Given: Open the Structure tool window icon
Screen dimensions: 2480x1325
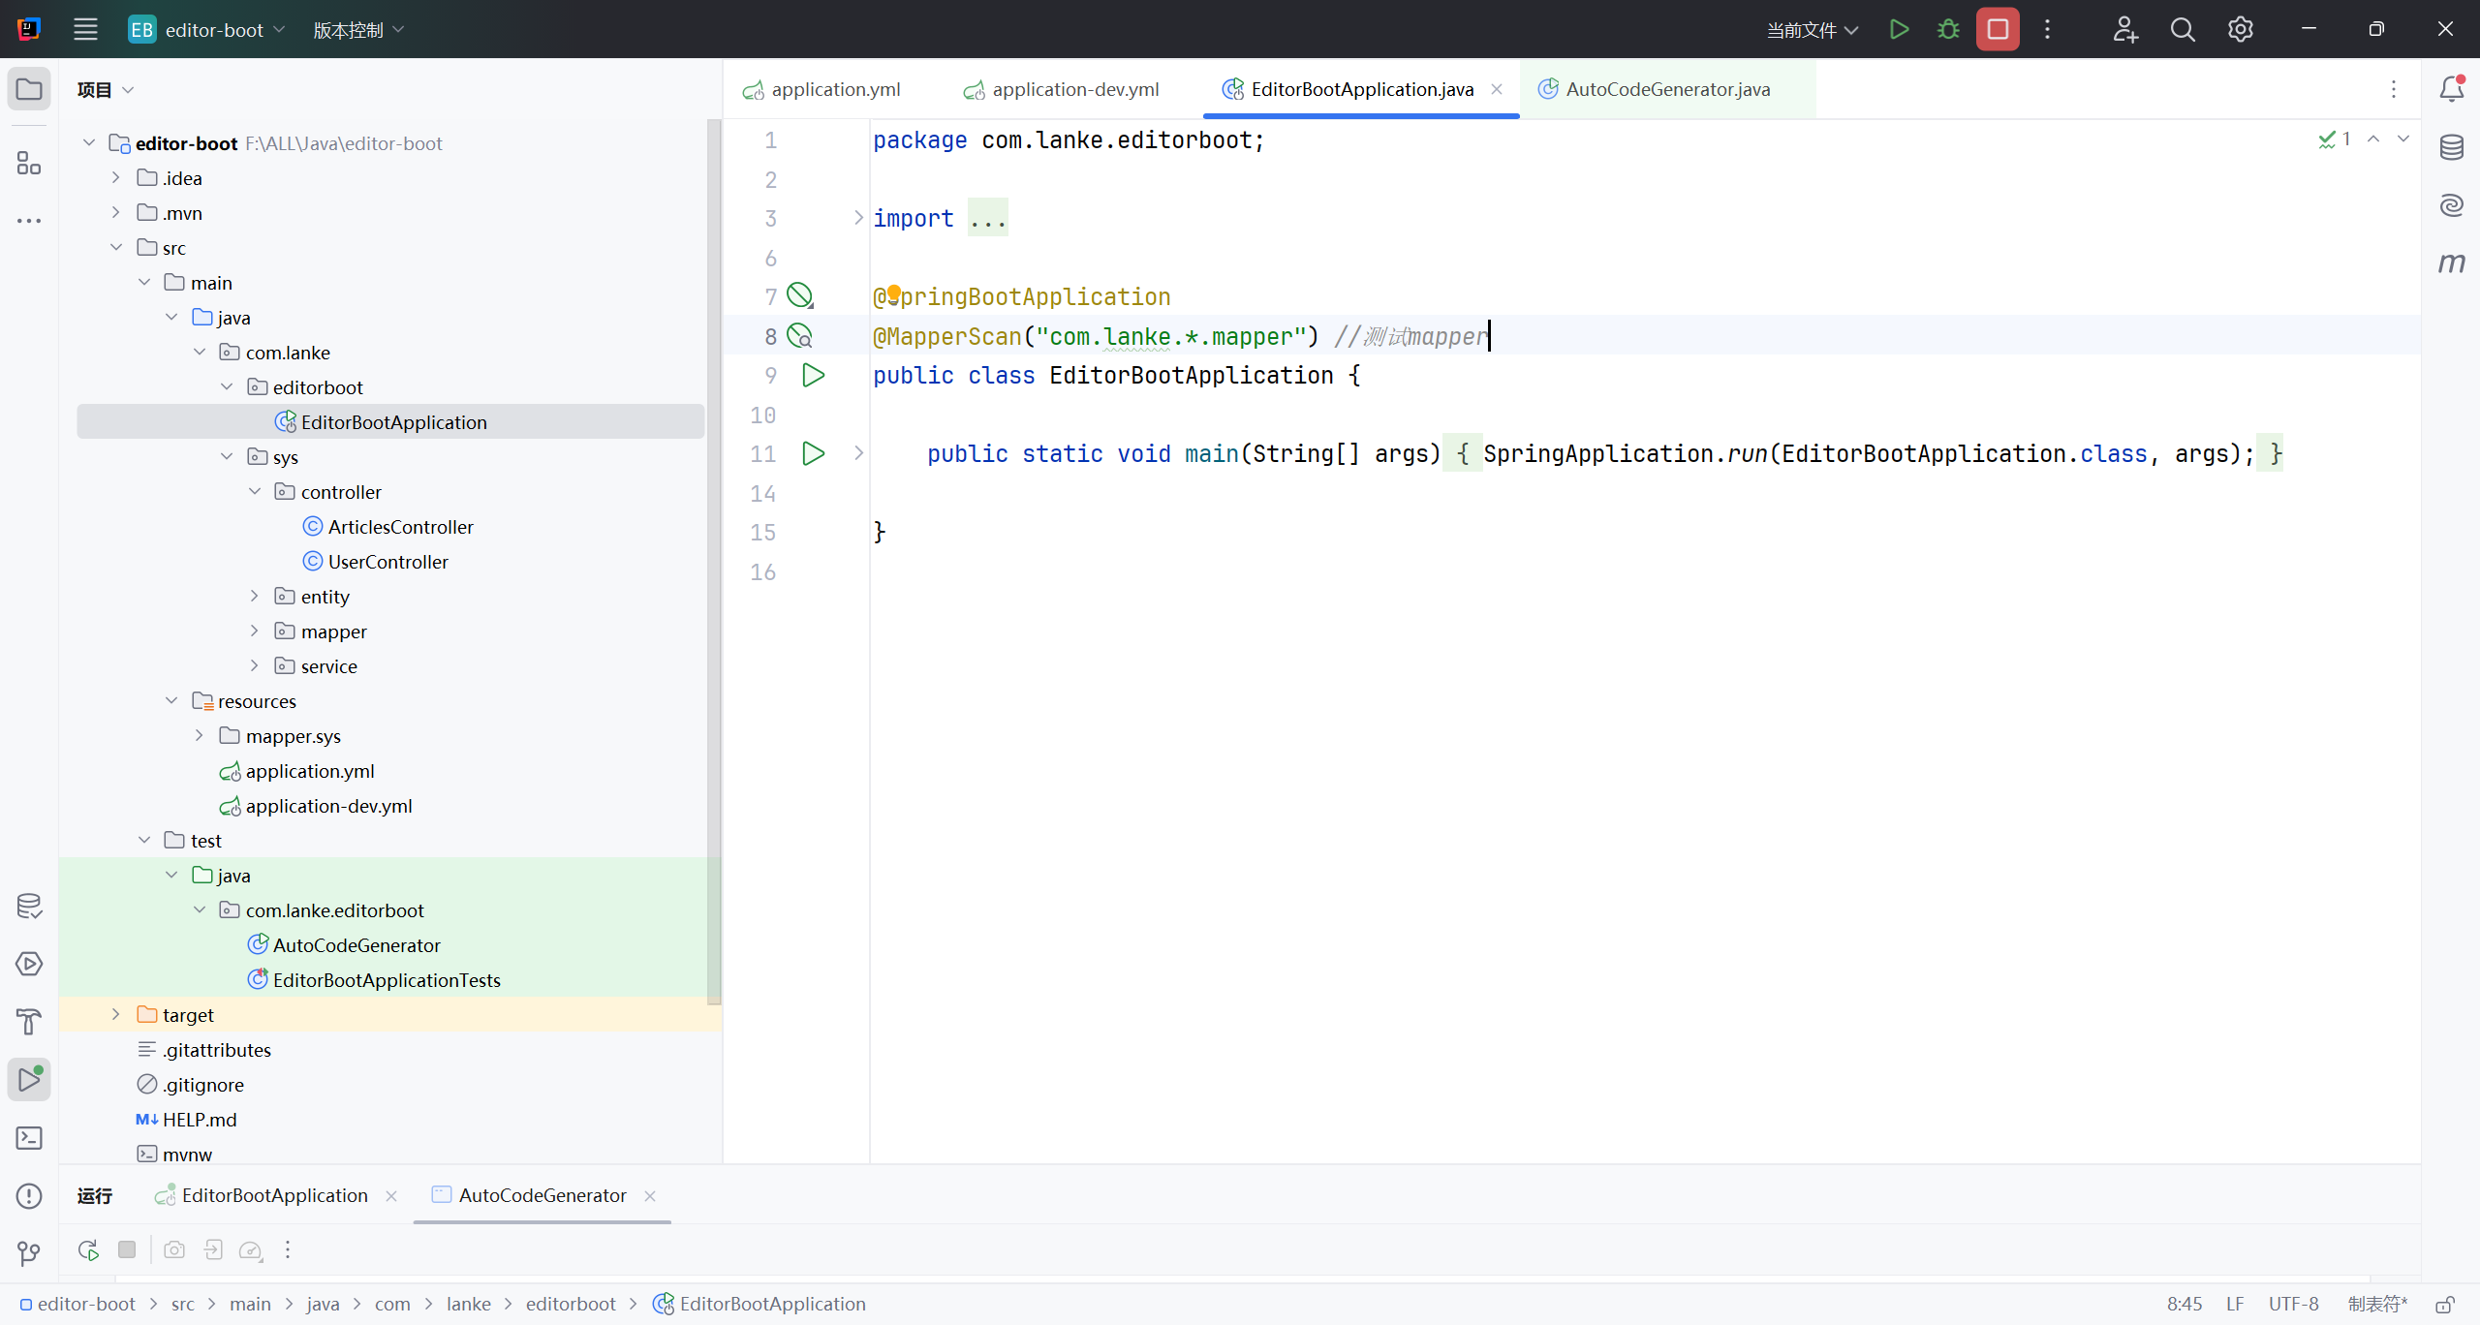Looking at the screenshot, I should [29, 163].
